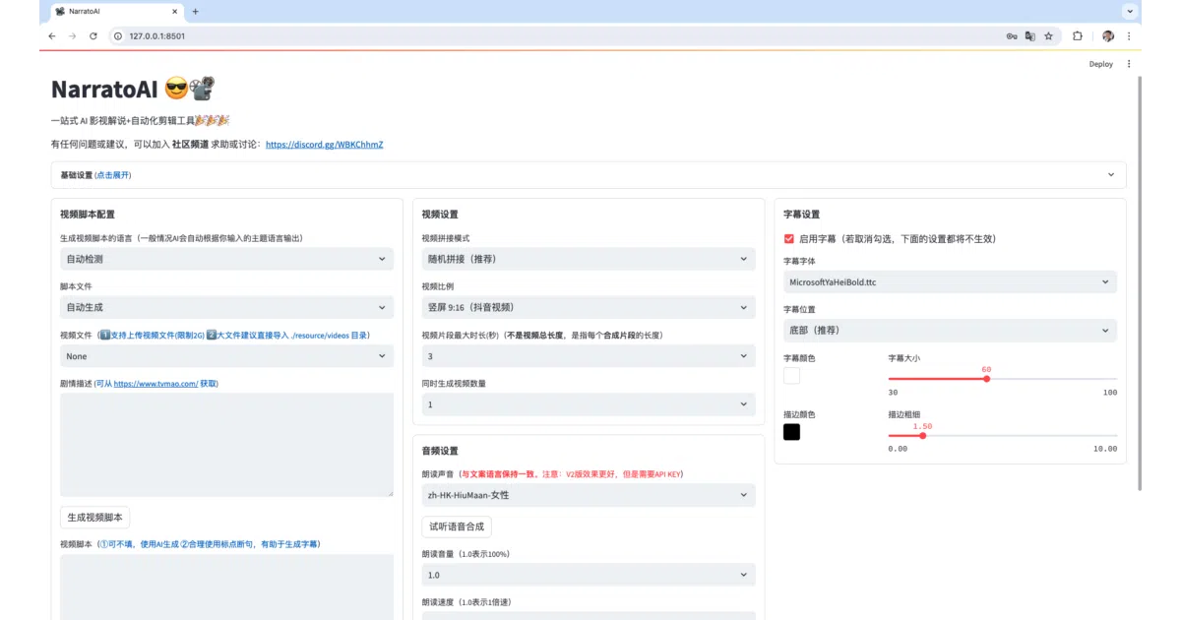Image resolution: width=1181 pixels, height=620 pixels.
Task: Go back using the browser back arrow
Action: (52, 35)
